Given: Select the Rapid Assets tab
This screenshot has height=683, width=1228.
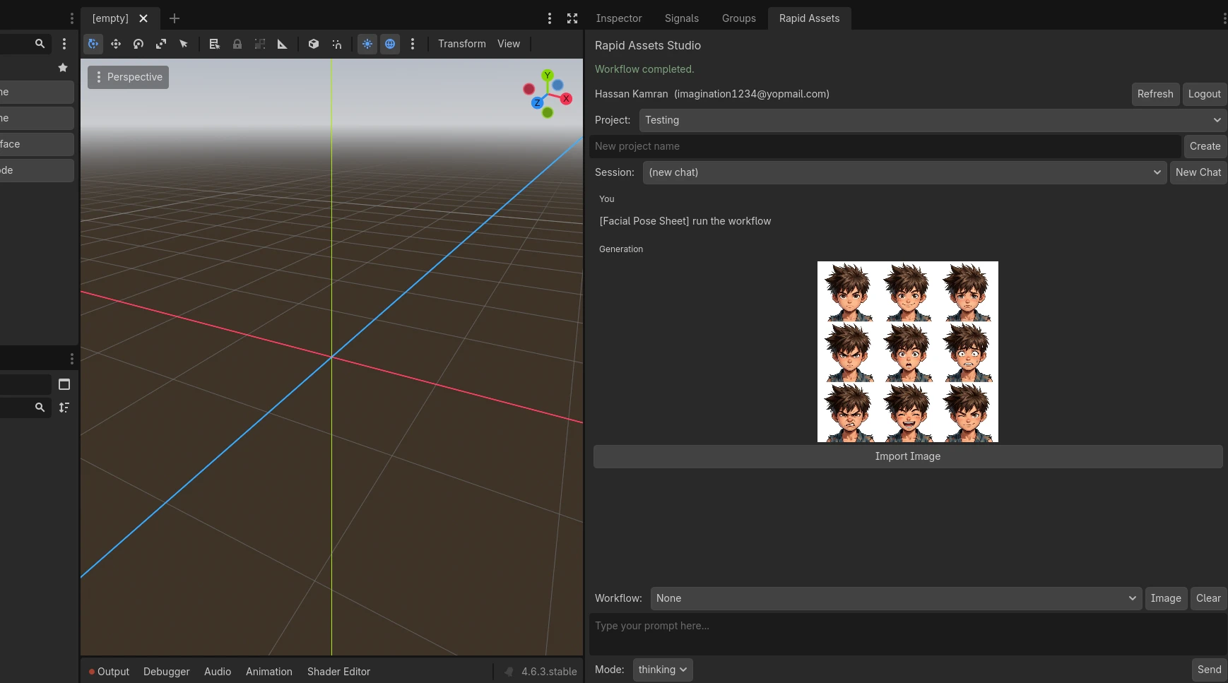Looking at the screenshot, I should (x=810, y=18).
